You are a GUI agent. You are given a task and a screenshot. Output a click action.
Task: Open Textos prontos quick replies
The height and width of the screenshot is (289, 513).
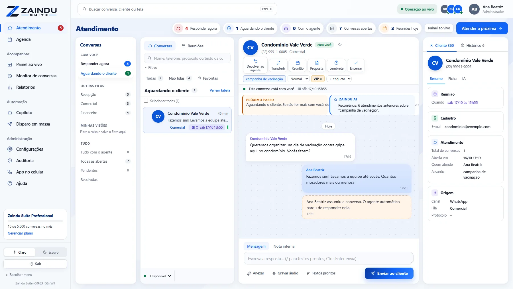coord(321,273)
